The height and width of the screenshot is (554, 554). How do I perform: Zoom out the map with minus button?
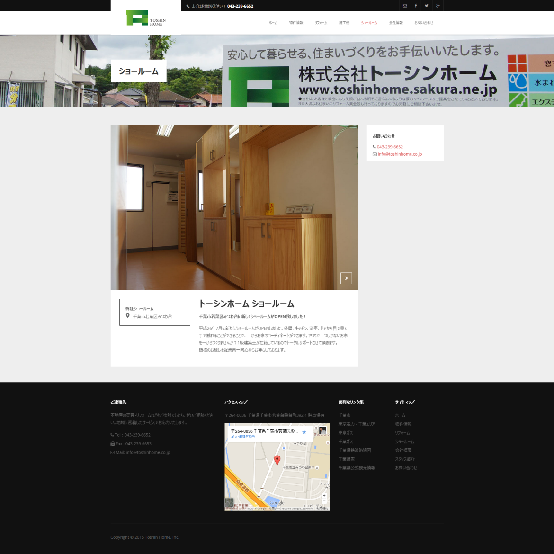pyautogui.click(x=324, y=501)
